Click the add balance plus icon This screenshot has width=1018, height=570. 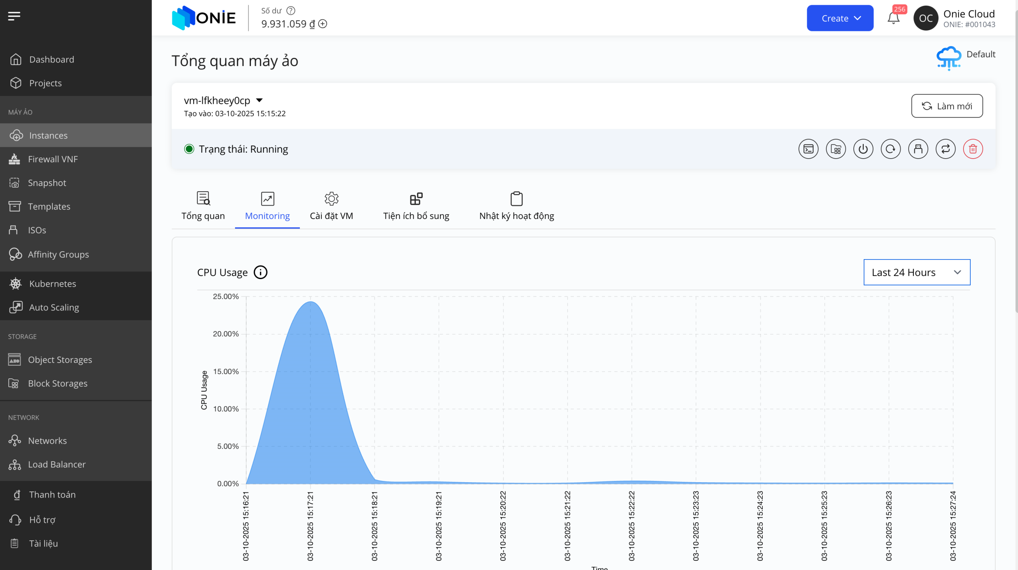click(x=323, y=24)
